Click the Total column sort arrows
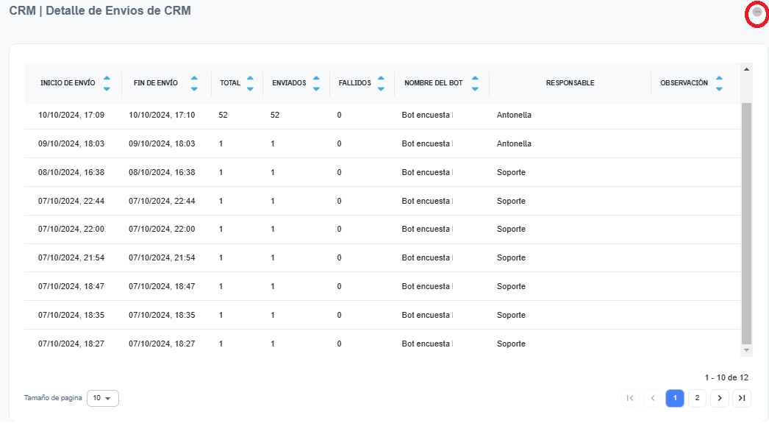The height and width of the screenshot is (423, 769). (x=250, y=83)
